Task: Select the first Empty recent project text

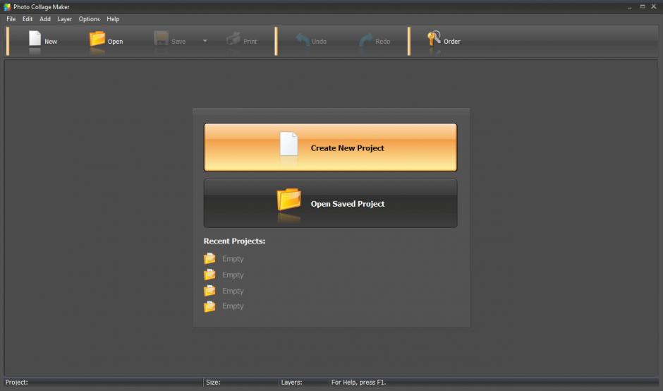Action: point(233,259)
